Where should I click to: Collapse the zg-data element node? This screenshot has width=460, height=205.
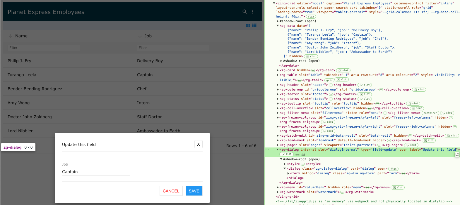[x=278, y=26]
